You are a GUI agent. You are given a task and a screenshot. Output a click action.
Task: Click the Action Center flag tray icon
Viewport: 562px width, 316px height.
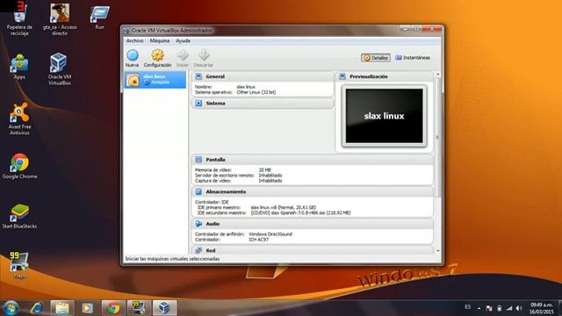(x=489, y=308)
